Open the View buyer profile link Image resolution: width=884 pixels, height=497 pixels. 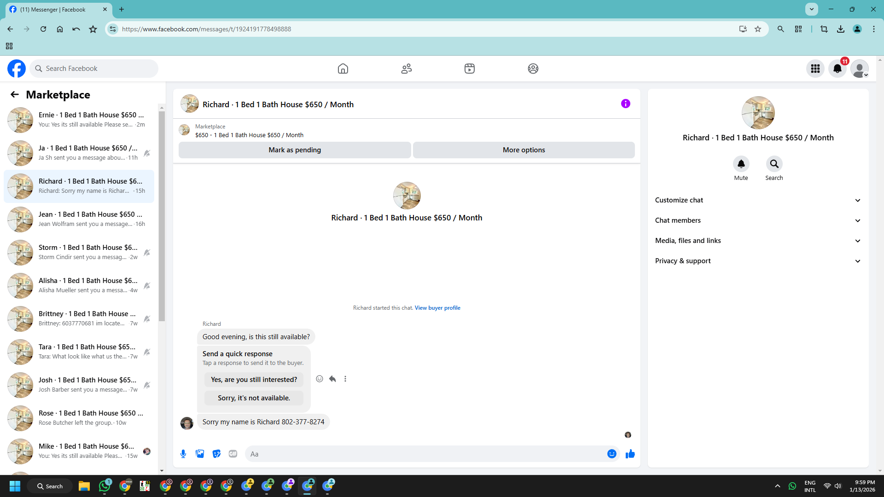(437, 308)
